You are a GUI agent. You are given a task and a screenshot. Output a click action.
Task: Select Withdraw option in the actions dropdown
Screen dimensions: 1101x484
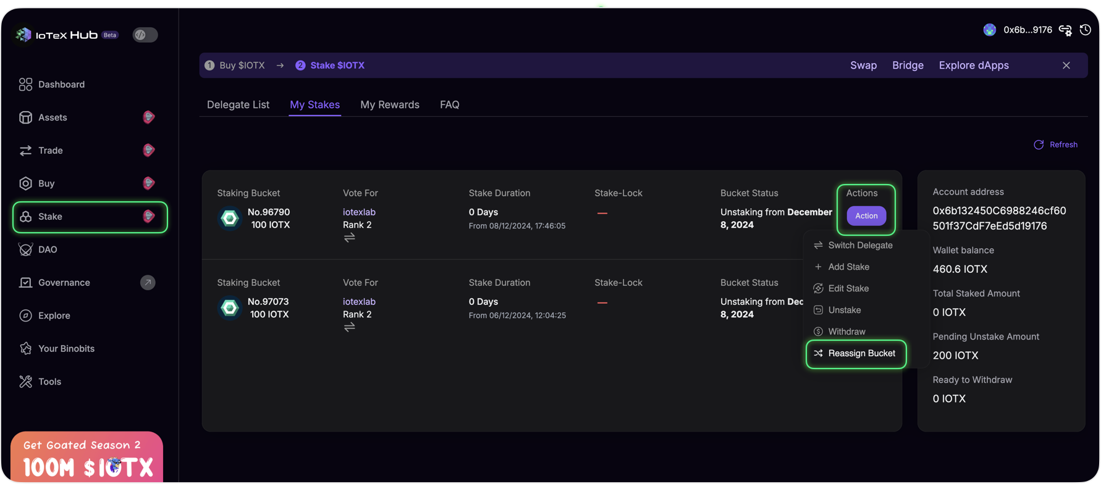click(846, 332)
